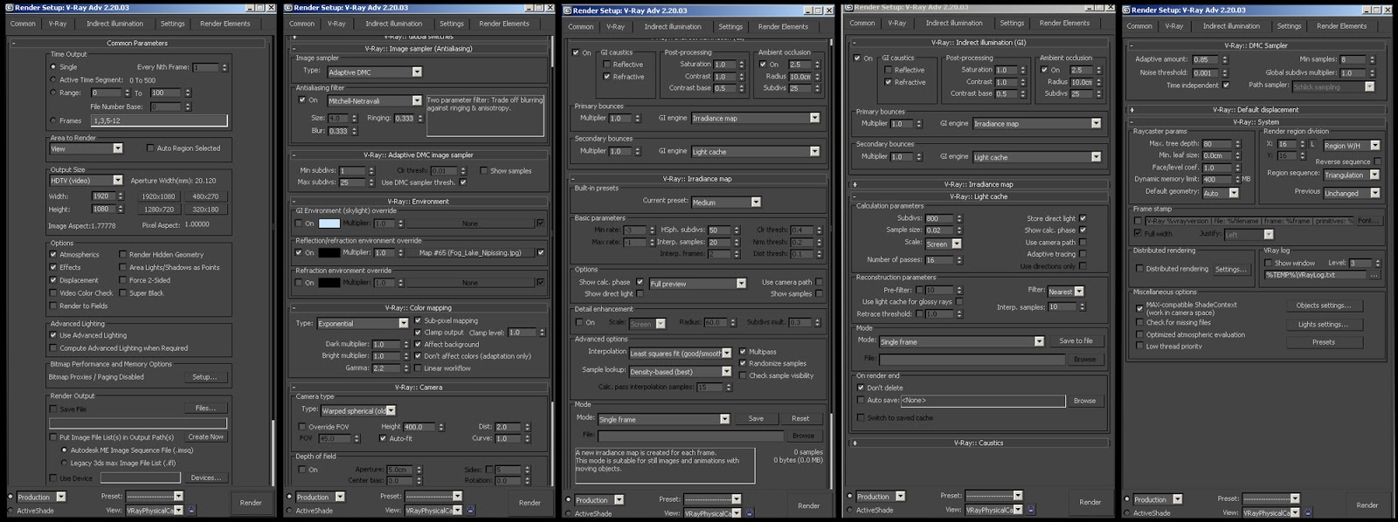
Task: Click the Files... button in Render Output
Action: coord(205,408)
